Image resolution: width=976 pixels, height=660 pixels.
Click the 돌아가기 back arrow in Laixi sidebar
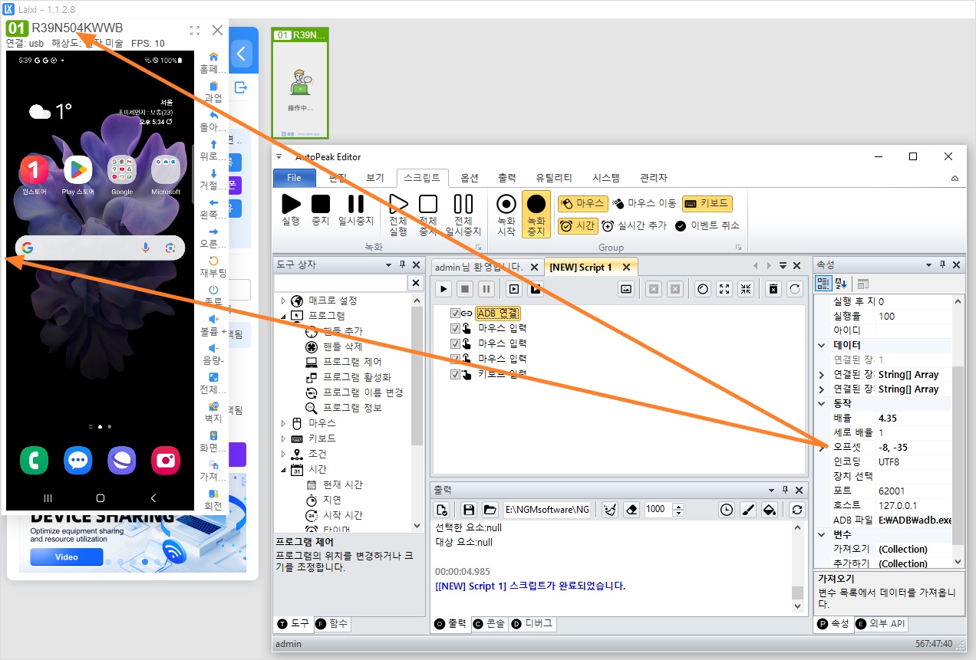point(214,115)
